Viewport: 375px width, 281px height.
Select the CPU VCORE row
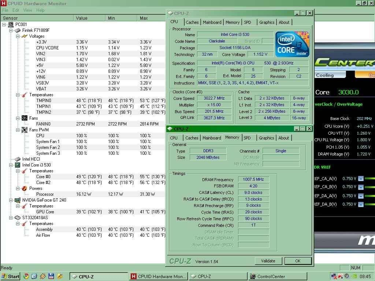click(100, 48)
